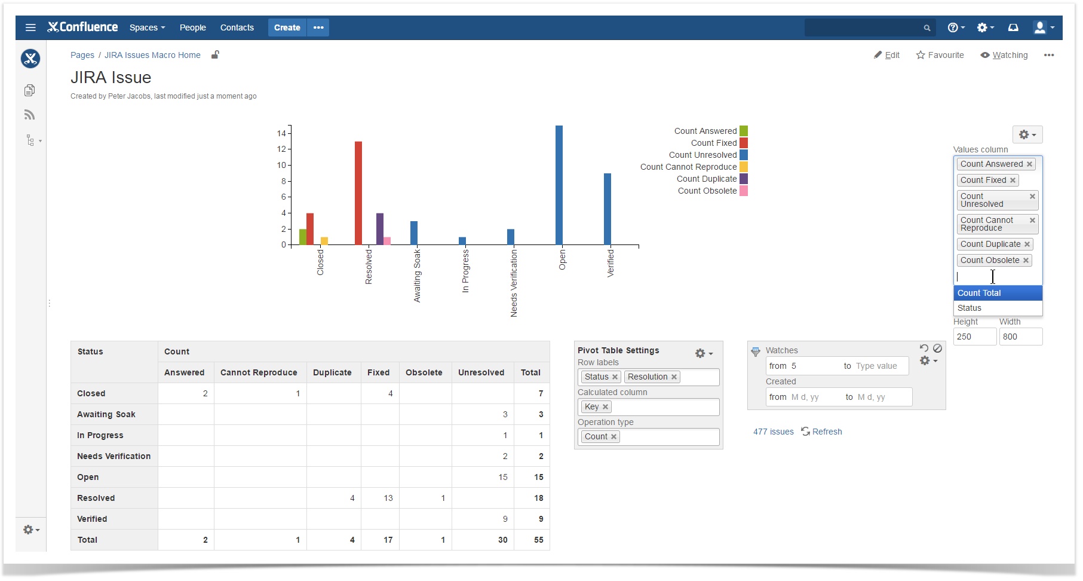Open the Spaces dropdown menu
Viewport: 1083px width, 581px height.
147,27
